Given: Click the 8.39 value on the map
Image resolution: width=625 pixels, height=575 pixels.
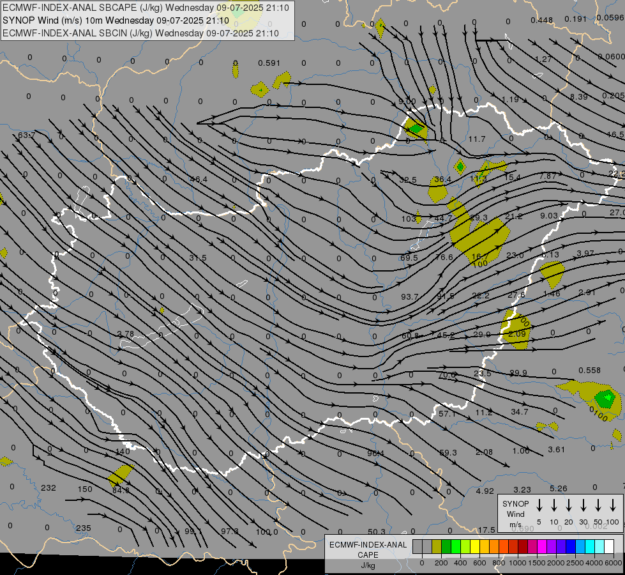Looking at the screenshot, I should coord(579,96).
